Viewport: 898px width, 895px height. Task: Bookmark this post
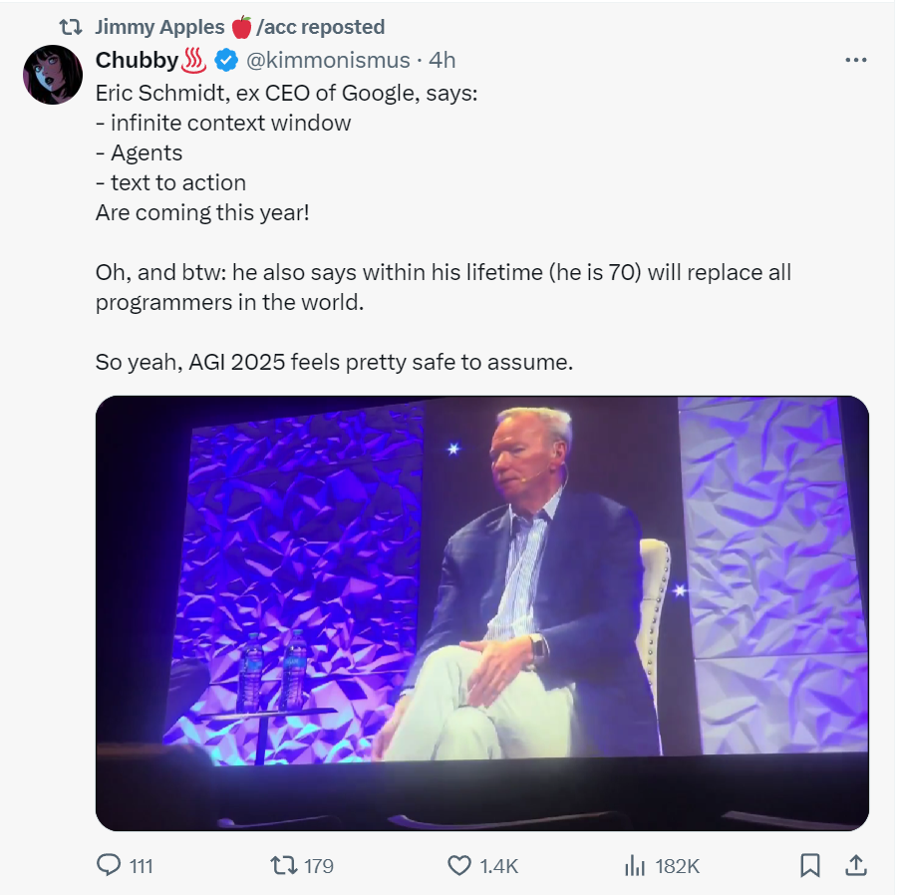click(810, 865)
